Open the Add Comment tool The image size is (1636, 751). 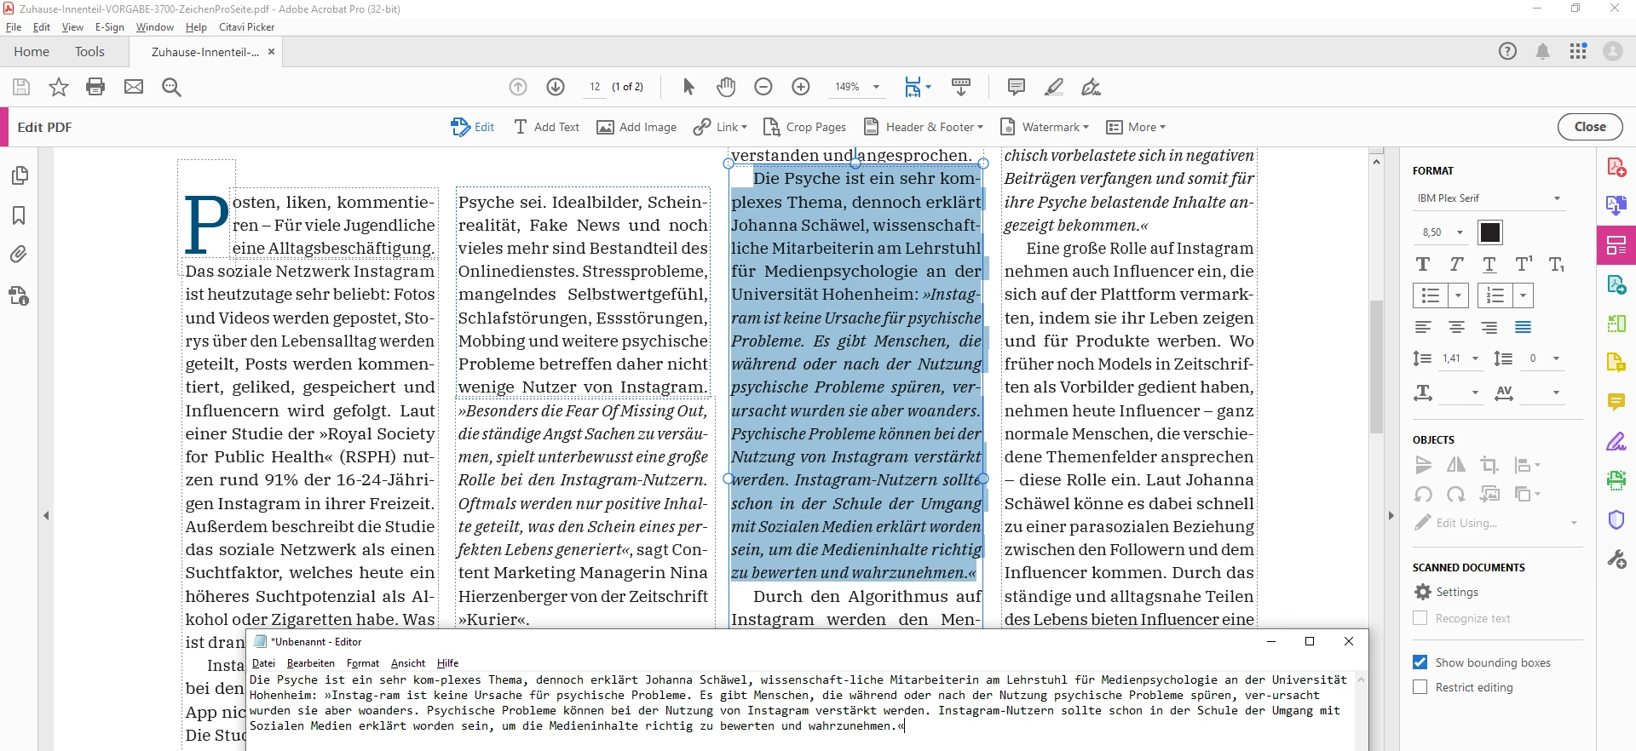1016,87
